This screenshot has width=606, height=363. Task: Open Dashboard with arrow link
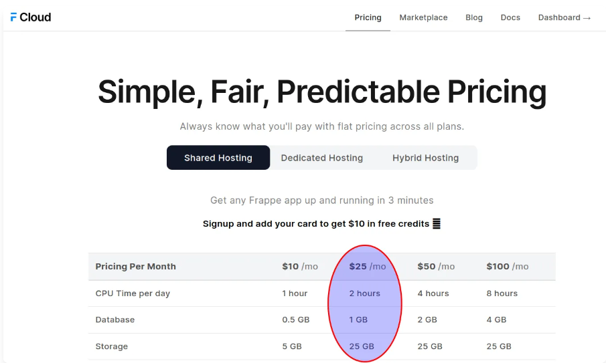[x=564, y=17]
